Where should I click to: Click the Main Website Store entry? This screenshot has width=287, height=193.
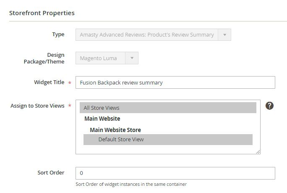(115, 130)
